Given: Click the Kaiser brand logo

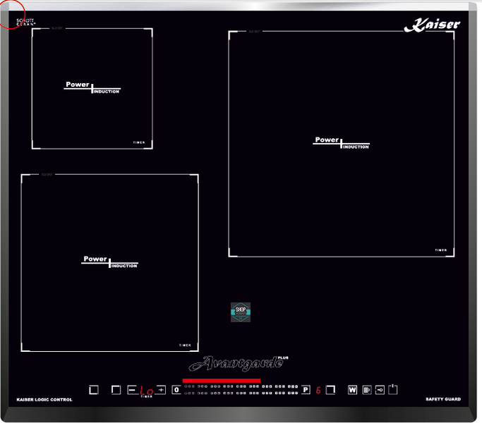Looking at the screenshot, I should pos(432,25).
